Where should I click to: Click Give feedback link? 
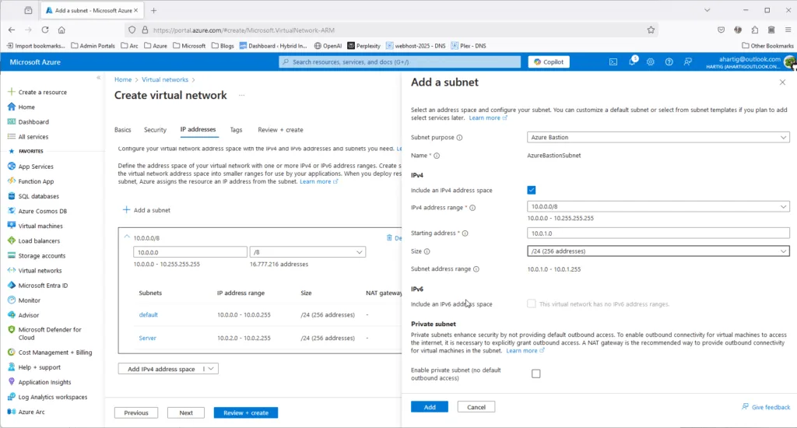766,407
